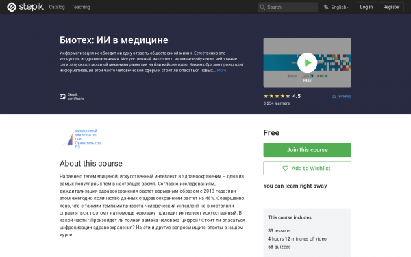This screenshot has width=411, height=257.
Task: Open the Catalog menu item
Action: (57, 7)
